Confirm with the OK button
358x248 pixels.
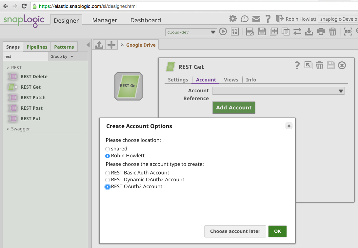(277, 231)
